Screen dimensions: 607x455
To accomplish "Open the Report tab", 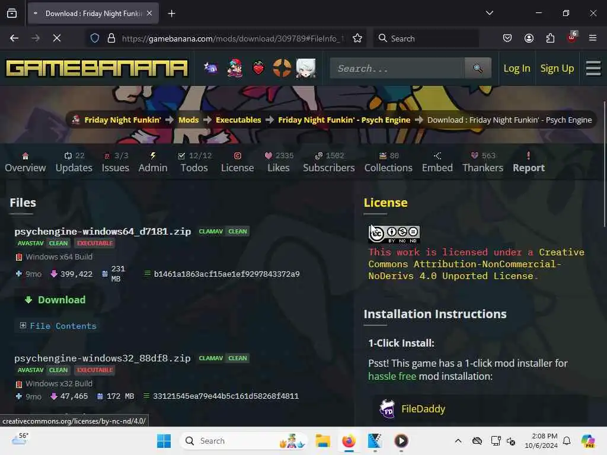I will pos(528,162).
